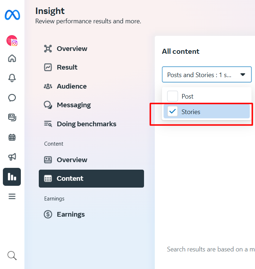
Task: Open Overview under Content section
Action: click(91, 160)
